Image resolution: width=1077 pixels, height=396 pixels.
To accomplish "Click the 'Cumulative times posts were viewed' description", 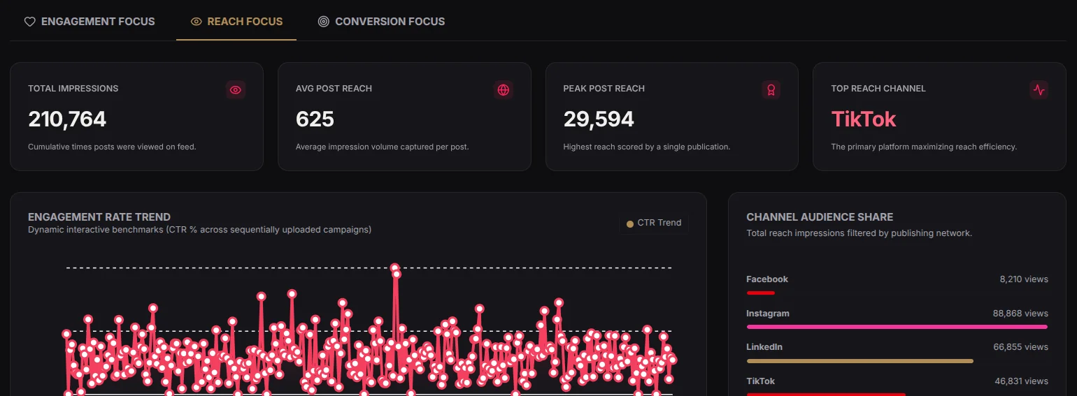I will pos(112,147).
